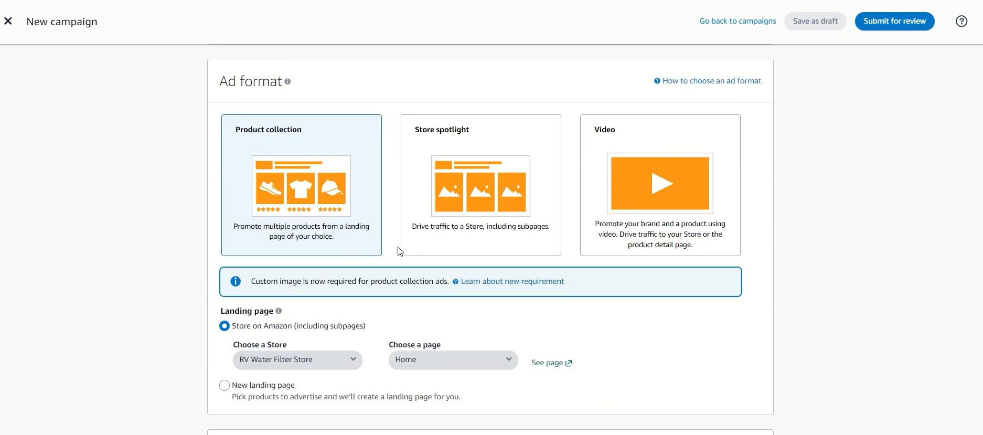Click the Store spotlight illustration image
The image size is (983, 435).
(x=480, y=186)
